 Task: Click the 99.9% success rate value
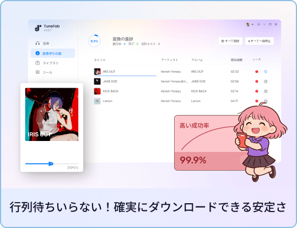[193, 160]
